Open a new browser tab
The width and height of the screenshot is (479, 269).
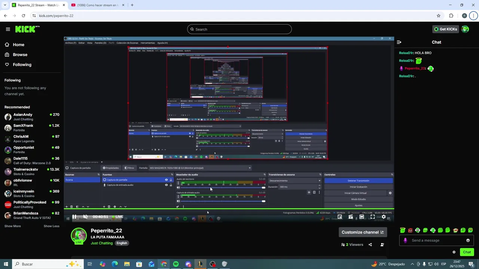(132, 5)
